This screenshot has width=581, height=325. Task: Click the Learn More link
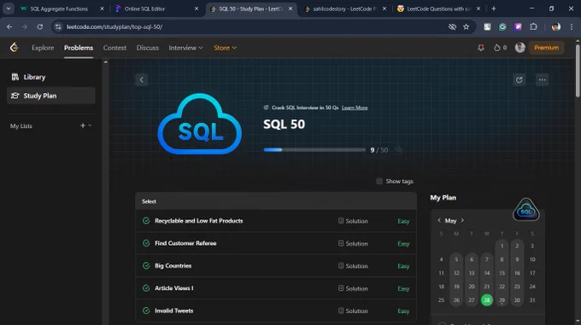(355, 107)
